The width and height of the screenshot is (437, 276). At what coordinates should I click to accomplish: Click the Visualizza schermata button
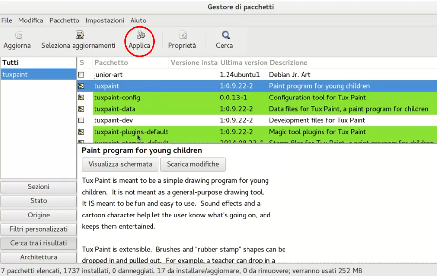coord(120,164)
